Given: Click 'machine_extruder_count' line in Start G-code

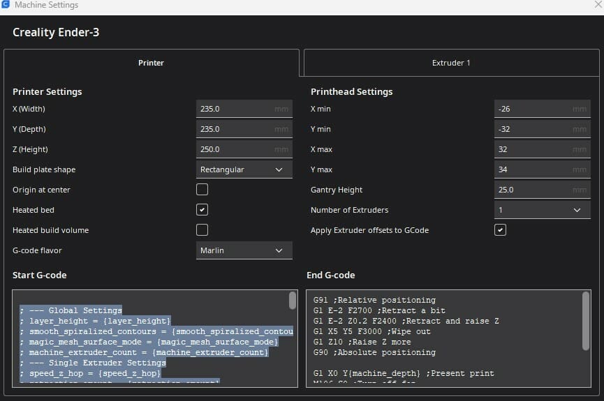Looking at the screenshot, I should 144,352.
